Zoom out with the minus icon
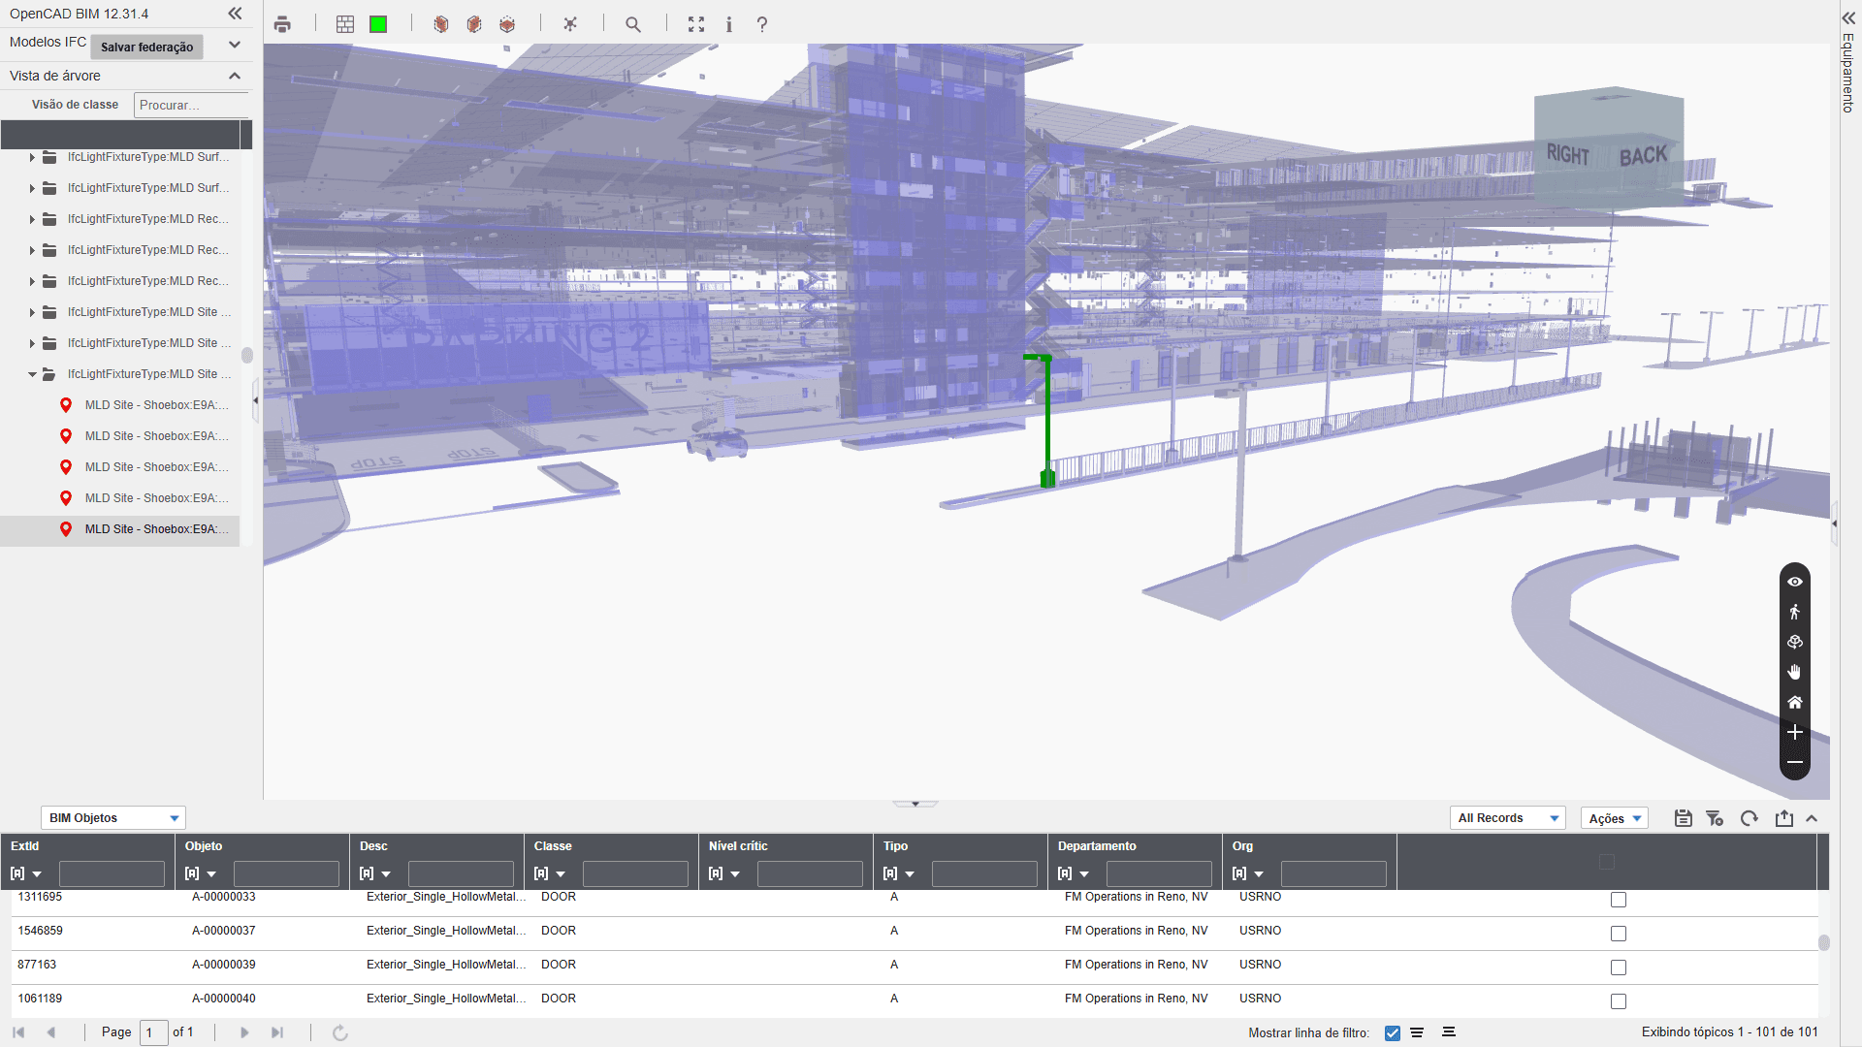 click(1795, 762)
